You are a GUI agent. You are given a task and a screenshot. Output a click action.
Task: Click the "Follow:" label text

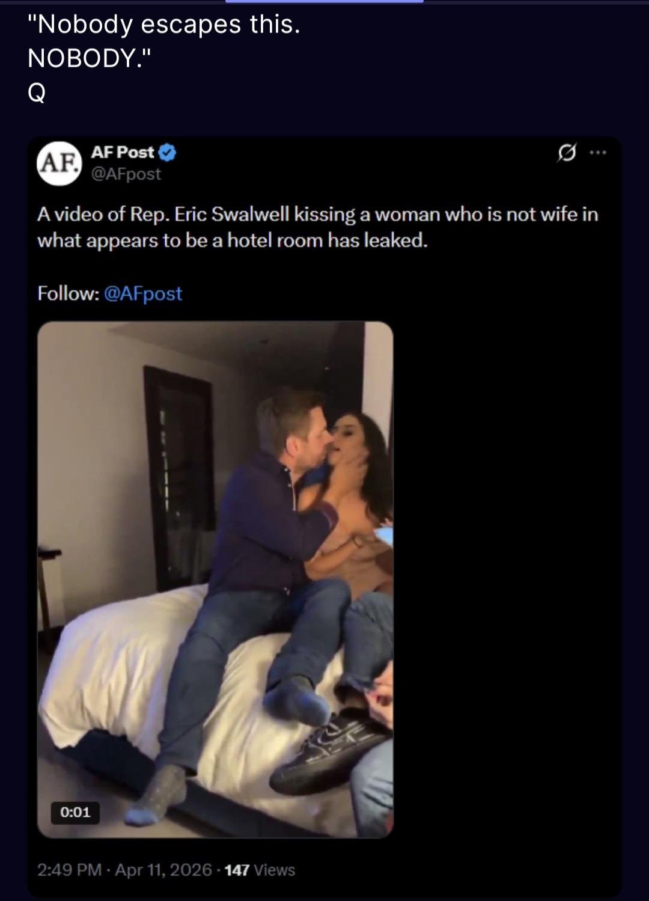pyautogui.click(x=68, y=293)
